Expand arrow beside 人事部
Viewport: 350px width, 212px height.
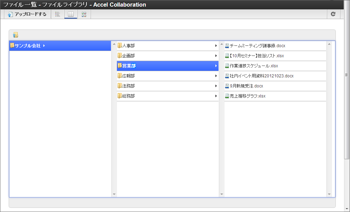point(216,46)
